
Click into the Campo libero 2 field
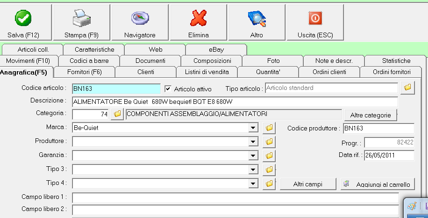[235, 210]
